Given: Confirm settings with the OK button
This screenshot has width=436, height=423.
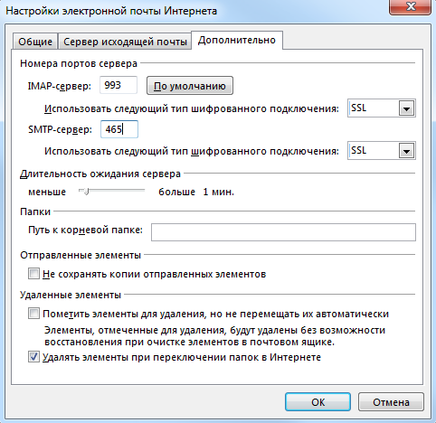Looking at the screenshot, I should (x=318, y=402).
